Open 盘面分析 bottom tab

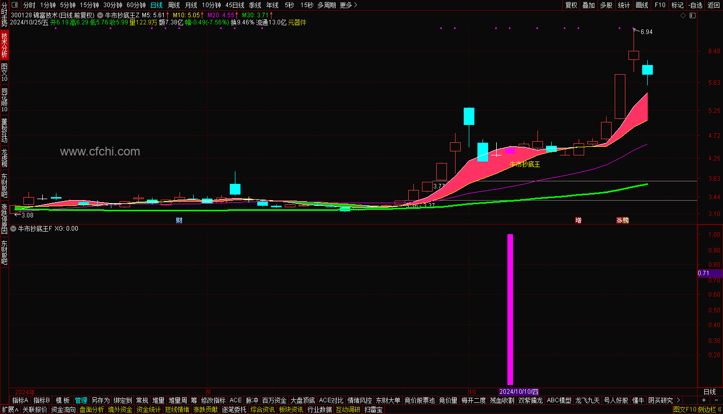tap(92, 409)
